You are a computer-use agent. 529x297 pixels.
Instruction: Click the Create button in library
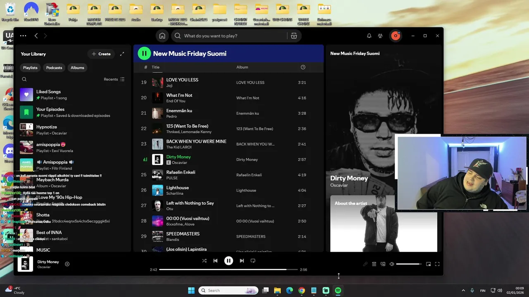[x=101, y=54]
